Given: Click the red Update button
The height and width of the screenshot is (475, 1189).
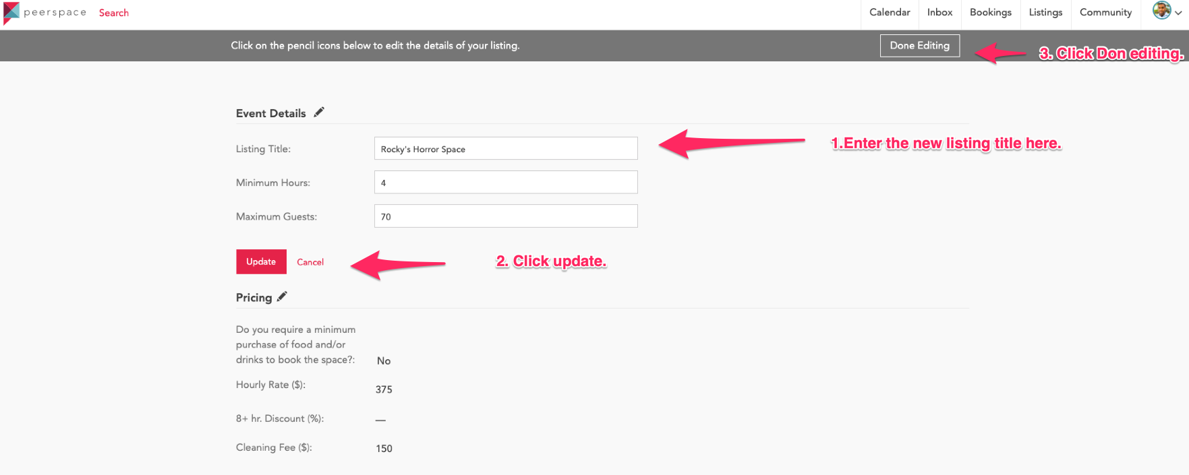Looking at the screenshot, I should point(261,261).
